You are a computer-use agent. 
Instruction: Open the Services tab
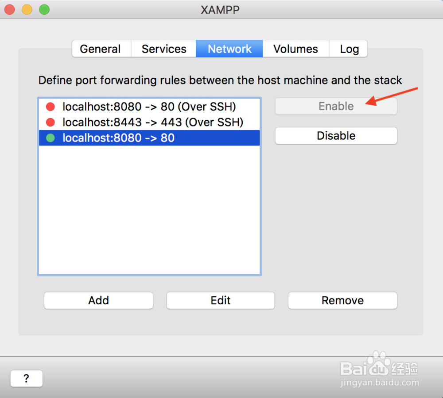(x=163, y=49)
